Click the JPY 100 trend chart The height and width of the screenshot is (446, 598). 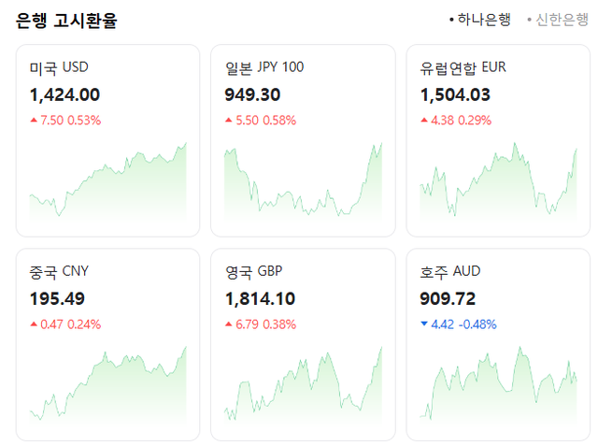point(303,187)
